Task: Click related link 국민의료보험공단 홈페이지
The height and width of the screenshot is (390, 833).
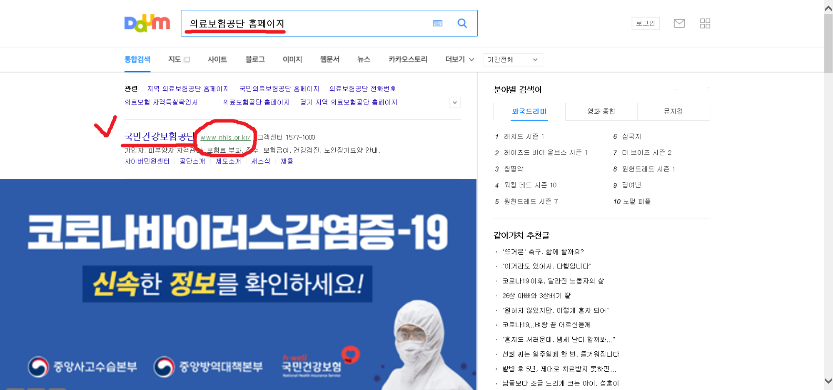Action: 279,89
